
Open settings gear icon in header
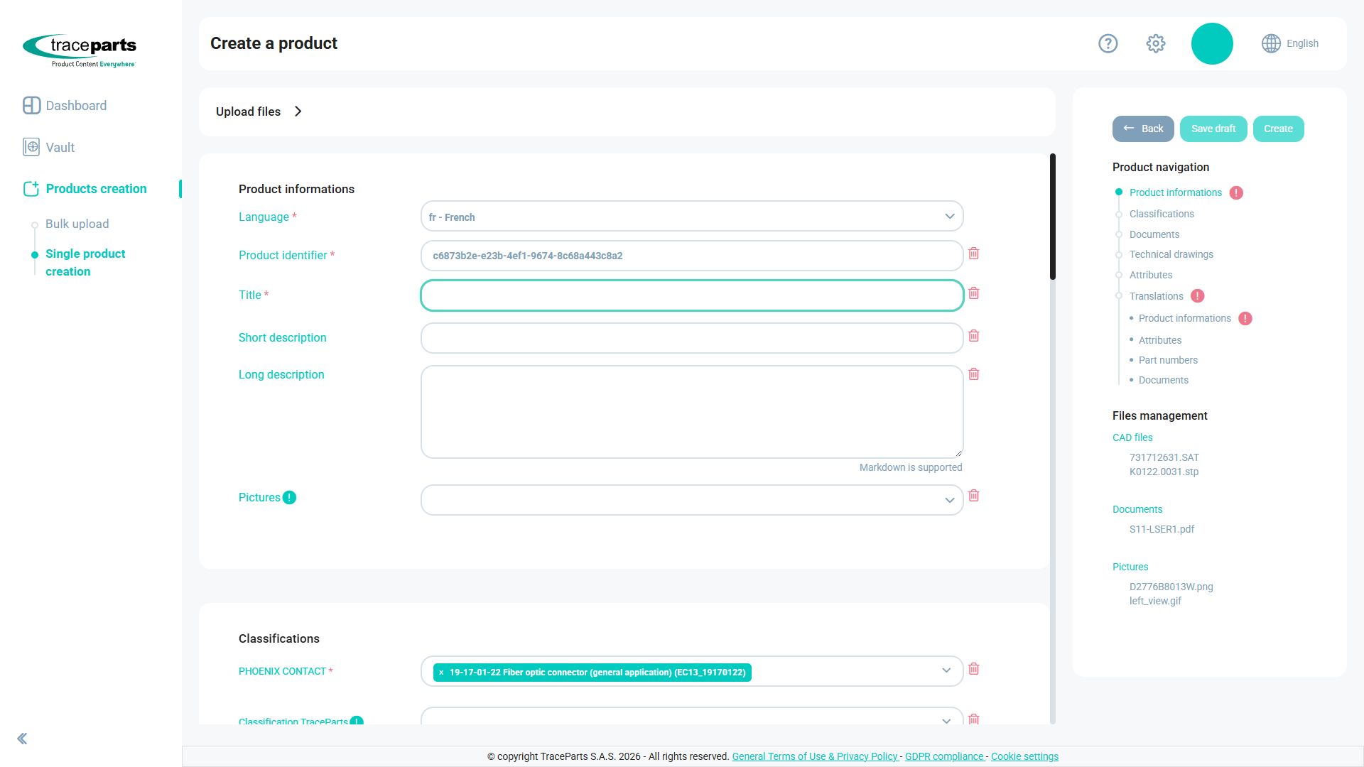coord(1156,43)
